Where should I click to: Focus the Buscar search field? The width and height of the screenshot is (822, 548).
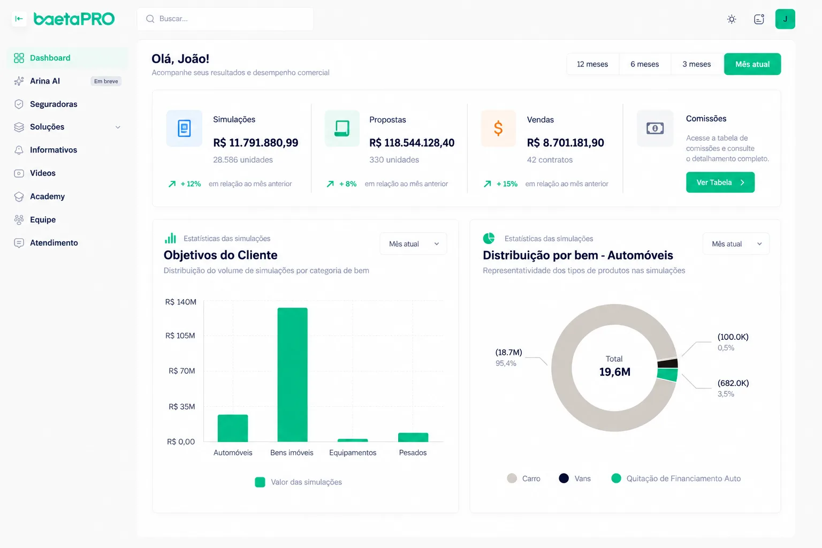225,19
